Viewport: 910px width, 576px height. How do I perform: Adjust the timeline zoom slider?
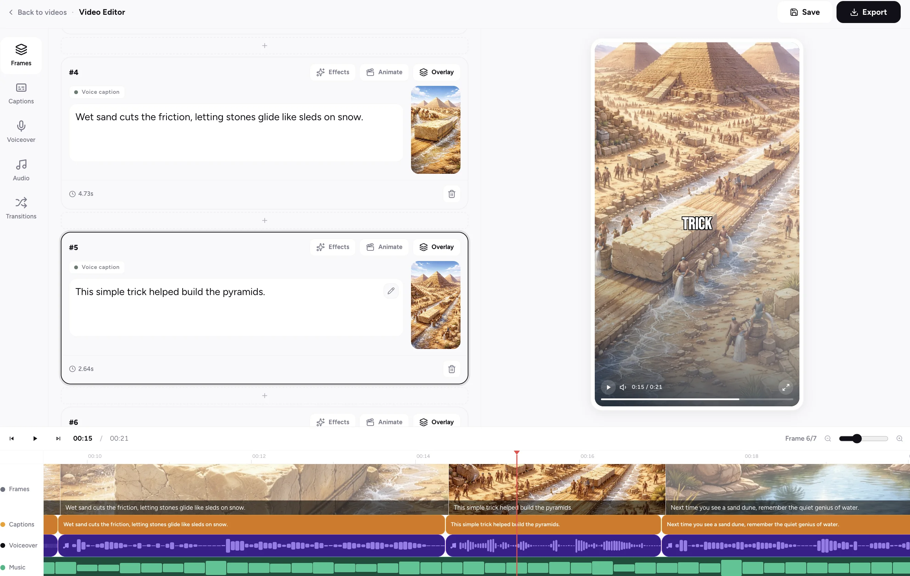[864, 438]
